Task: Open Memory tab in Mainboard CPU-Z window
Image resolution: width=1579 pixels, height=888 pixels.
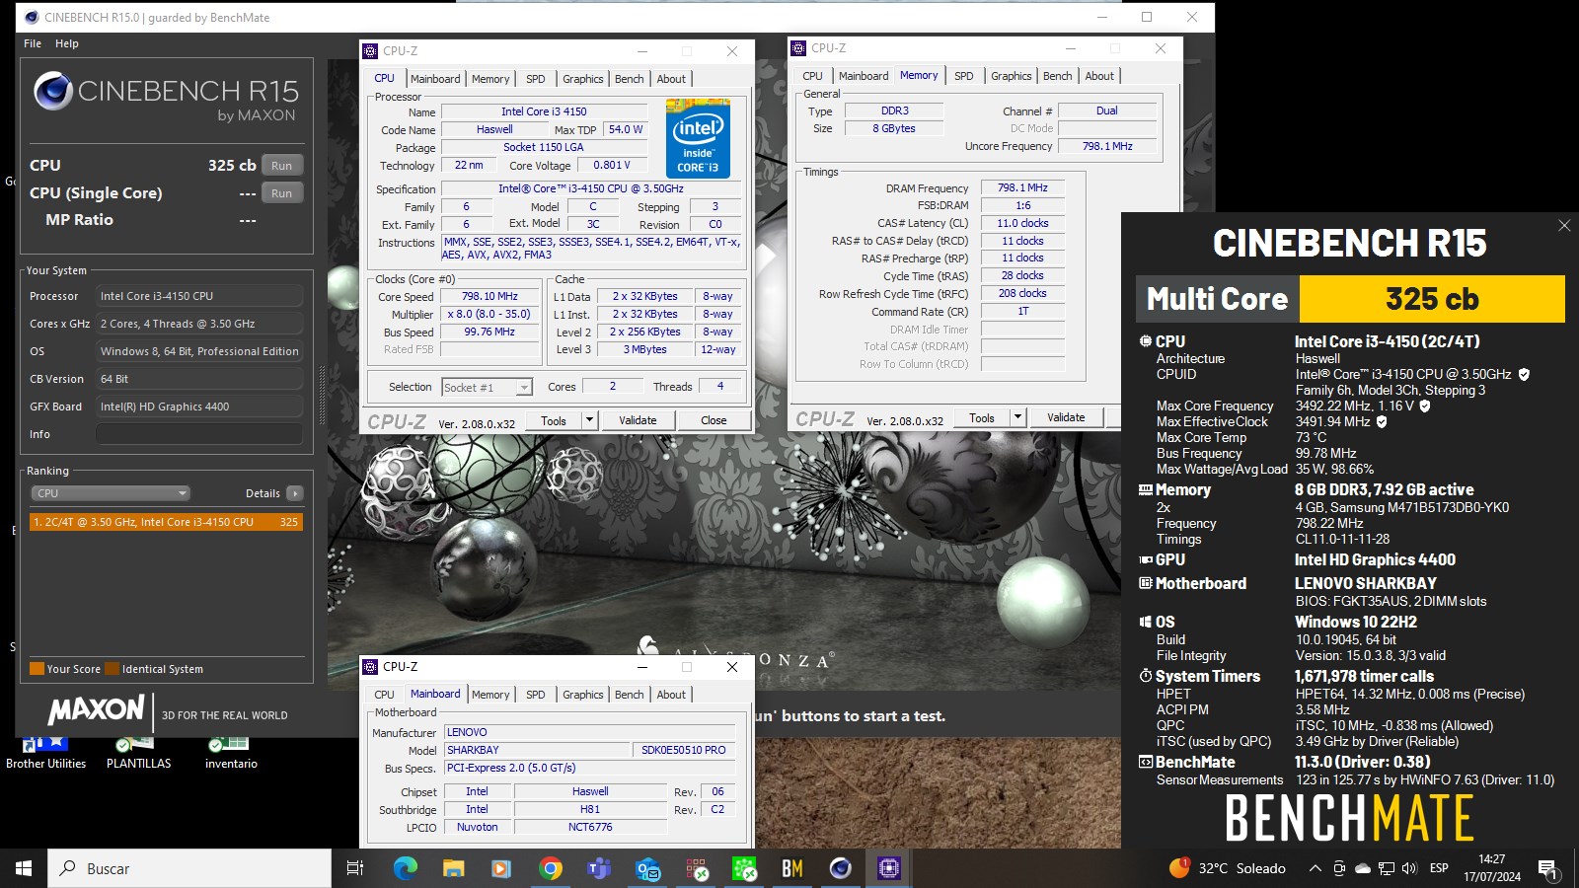Action: click(x=490, y=695)
